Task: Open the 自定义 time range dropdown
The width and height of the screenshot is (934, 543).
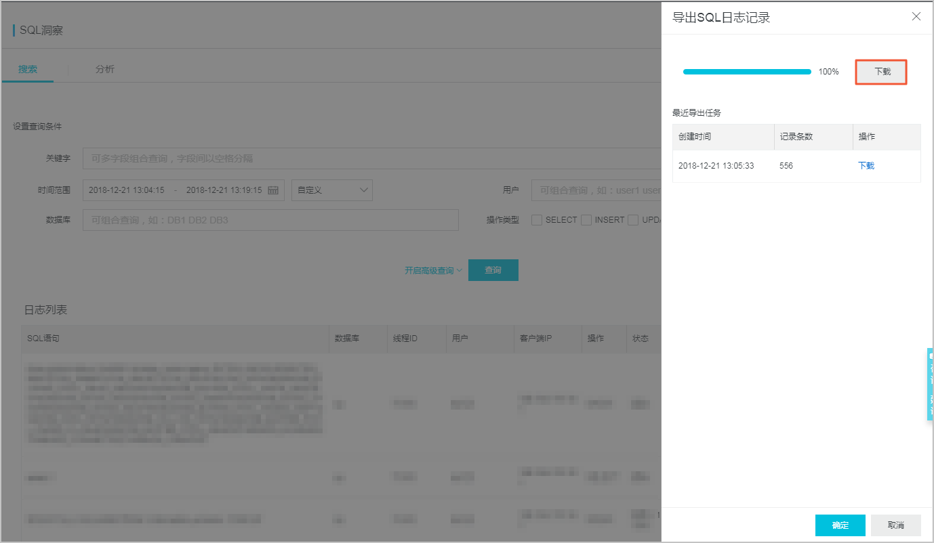Action: coord(332,190)
